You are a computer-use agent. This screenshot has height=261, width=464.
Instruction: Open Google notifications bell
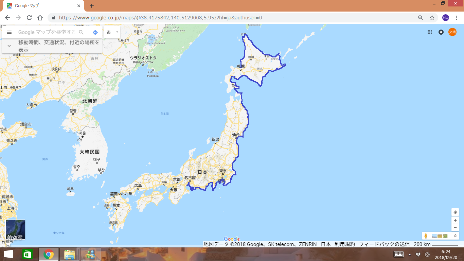(x=441, y=32)
